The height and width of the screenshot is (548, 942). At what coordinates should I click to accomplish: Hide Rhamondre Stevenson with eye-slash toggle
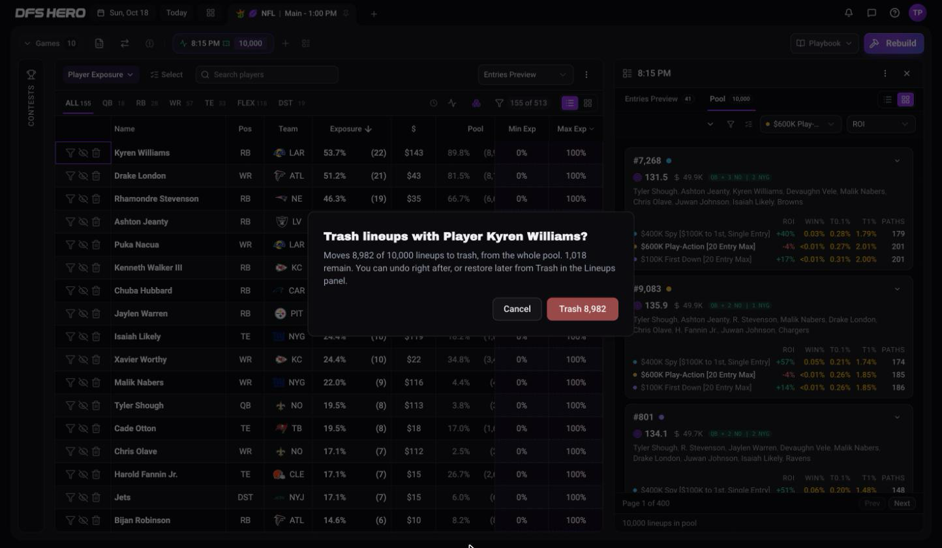point(83,198)
